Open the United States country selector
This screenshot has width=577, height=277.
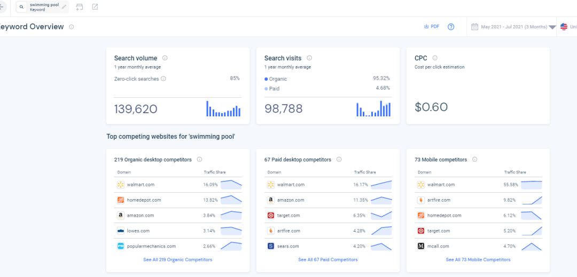(567, 27)
